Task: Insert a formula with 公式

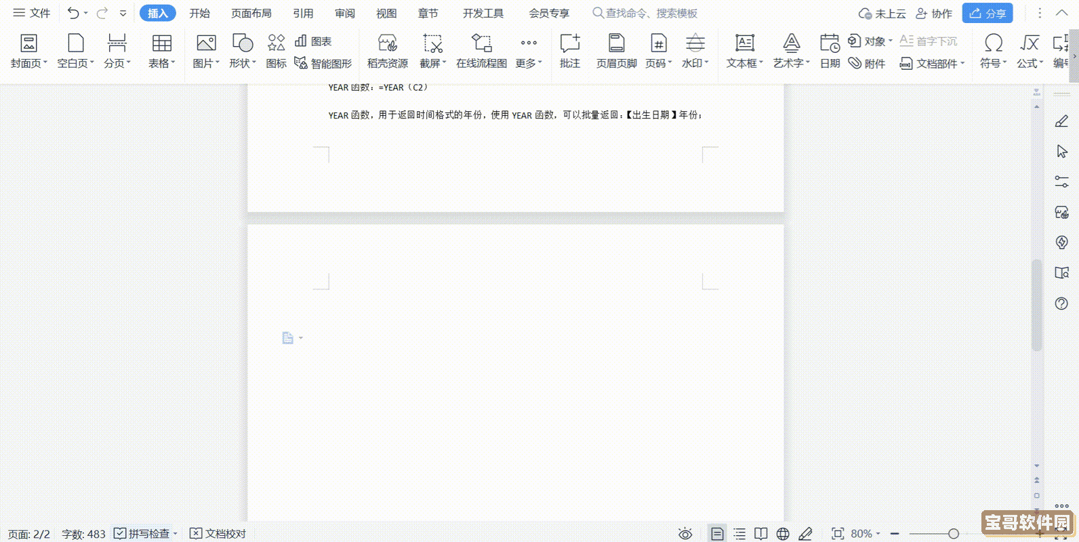Action: [x=1030, y=51]
